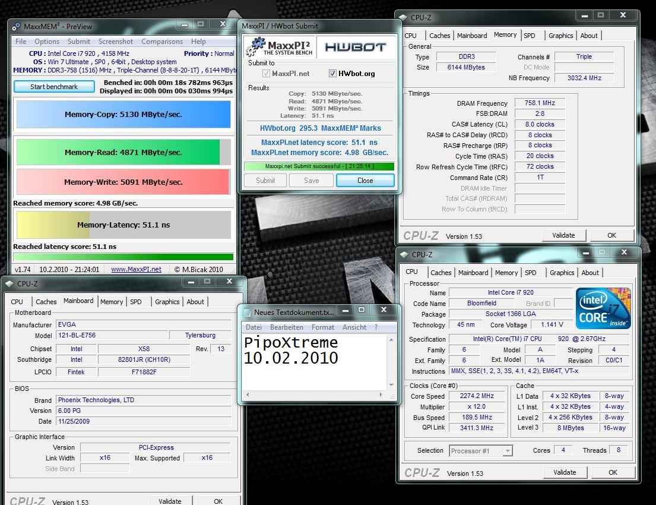The height and width of the screenshot is (505, 656).
Task: Click the NB Frequency 3032.4 MHz value
Action: [x=584, y=78]
